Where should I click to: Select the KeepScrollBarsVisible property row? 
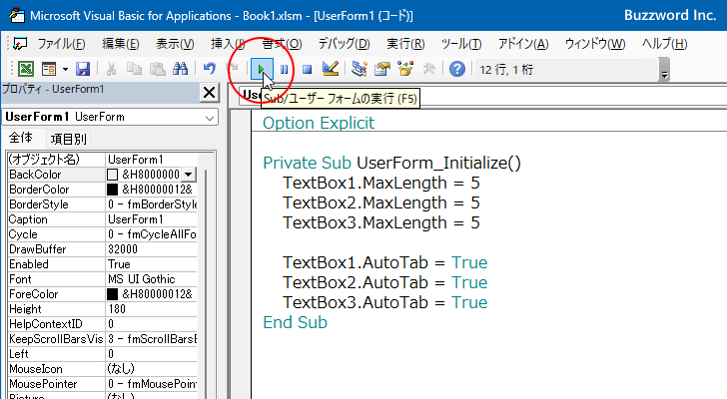103,339
